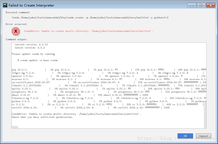
Task: Click 'Please update conda by running' line
Action: (x=33, y=54)
